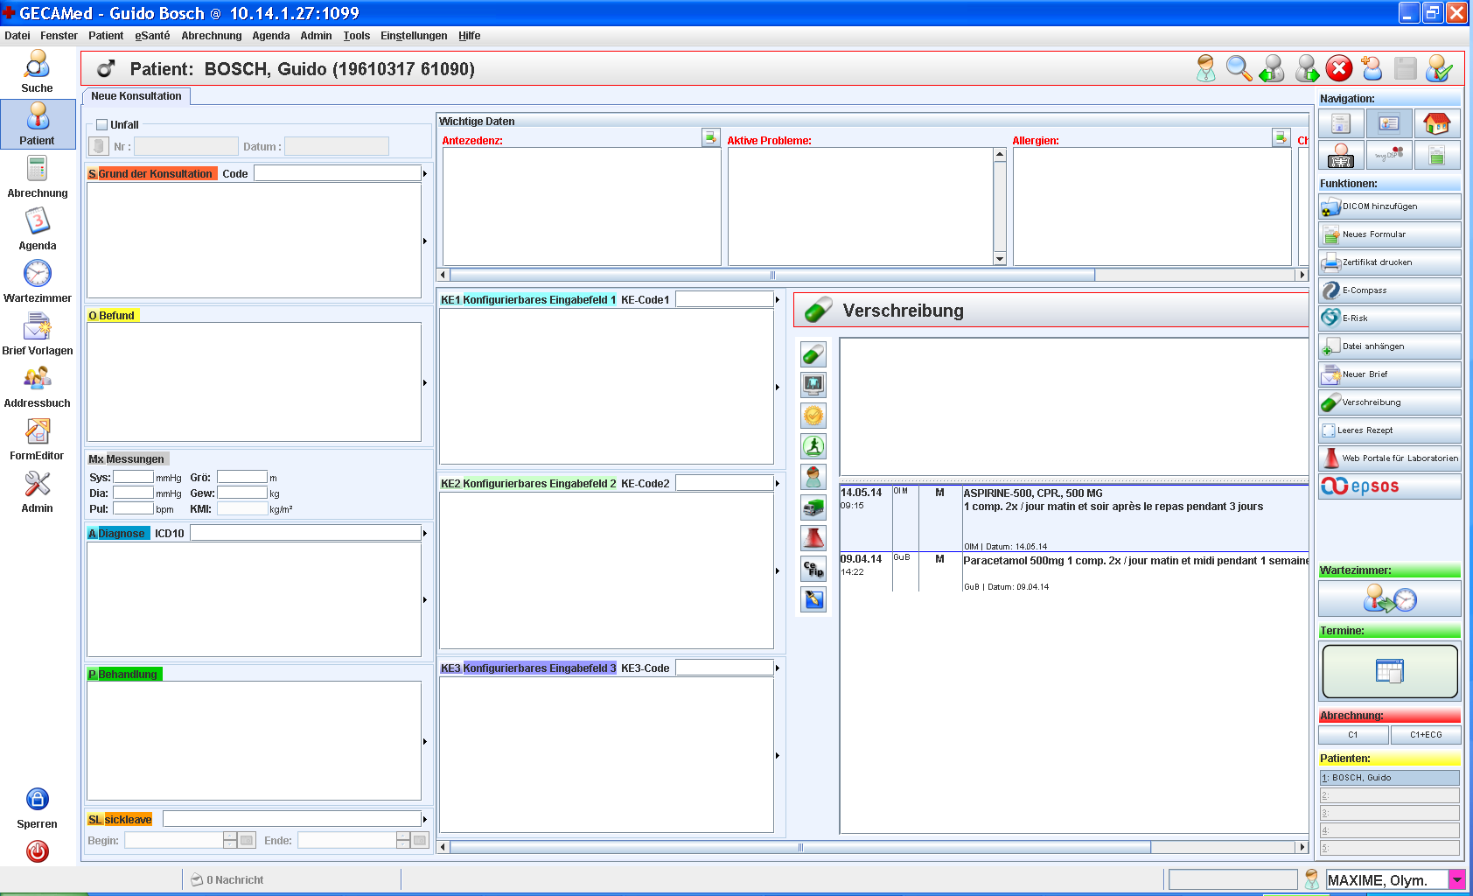Select the Neue Konsultation tab

[x=136, y=96]
